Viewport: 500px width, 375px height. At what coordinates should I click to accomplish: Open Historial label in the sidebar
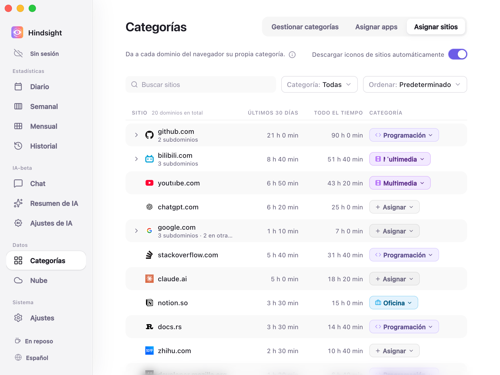pyautogui.click(x=44, y=146)
